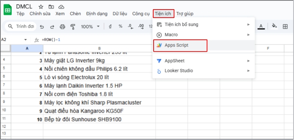The height and width of the screenshot is (140, 294).
Task: Click the cell with number 10
Action: 27,119
